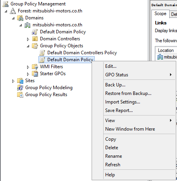The image size is (177, 181).
Task: Expand the WMI Filters node
Action: click(28, 67)
